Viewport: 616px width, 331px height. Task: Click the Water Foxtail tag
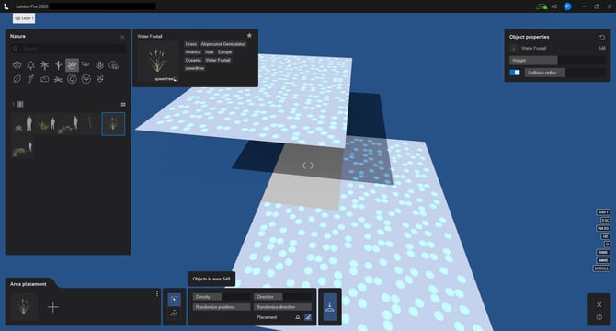point(218,60)
